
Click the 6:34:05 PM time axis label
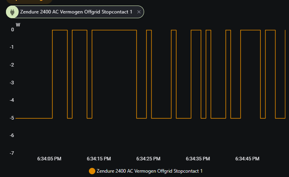coord(49,159)
